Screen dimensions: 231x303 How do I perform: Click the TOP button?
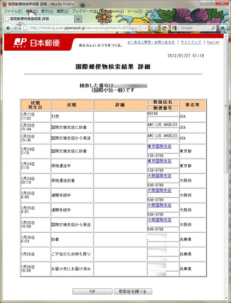(92, 291)
